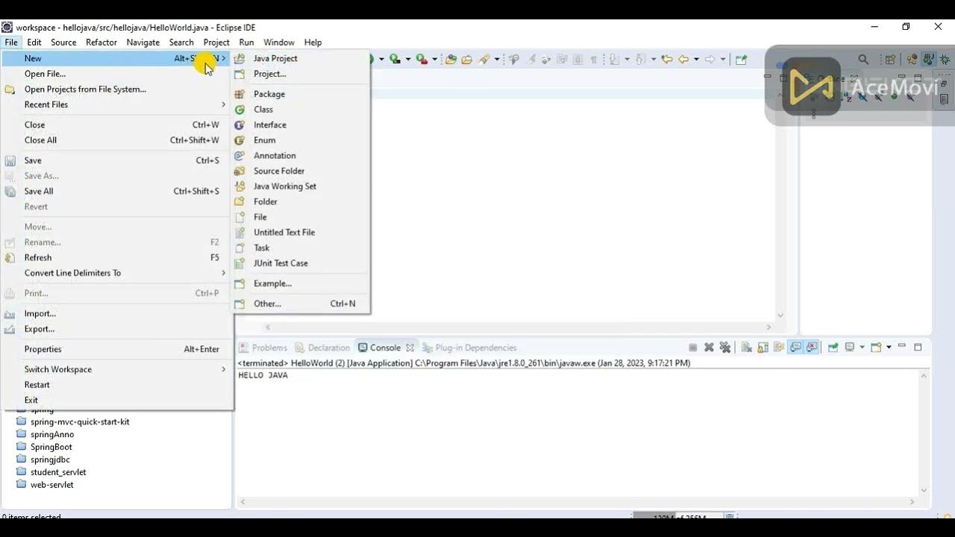Screen dimensions: 955x537
Task: Click the Run External Tools toolbar icon
Action: coord(422,59)
